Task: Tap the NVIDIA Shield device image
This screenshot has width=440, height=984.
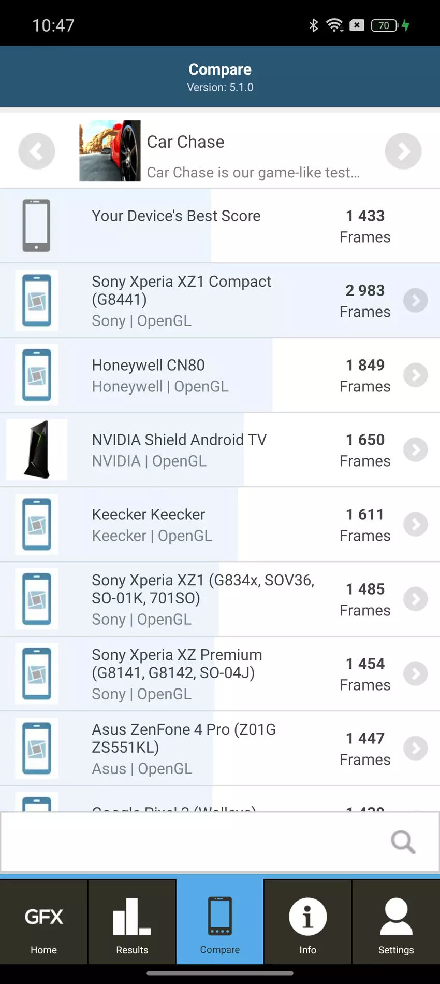Action: pyautogui.click(x=37, y=449)
